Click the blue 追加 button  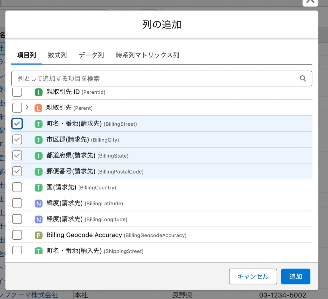click(295, 277)
